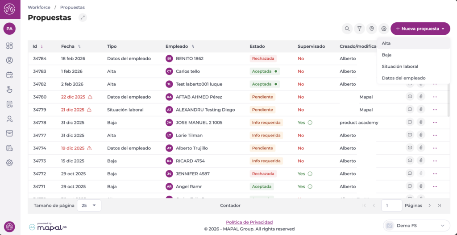The image size is (457, 235).
Task: Click the expand fullscreen icon beside Propuestas title
Action: (83, 18)
